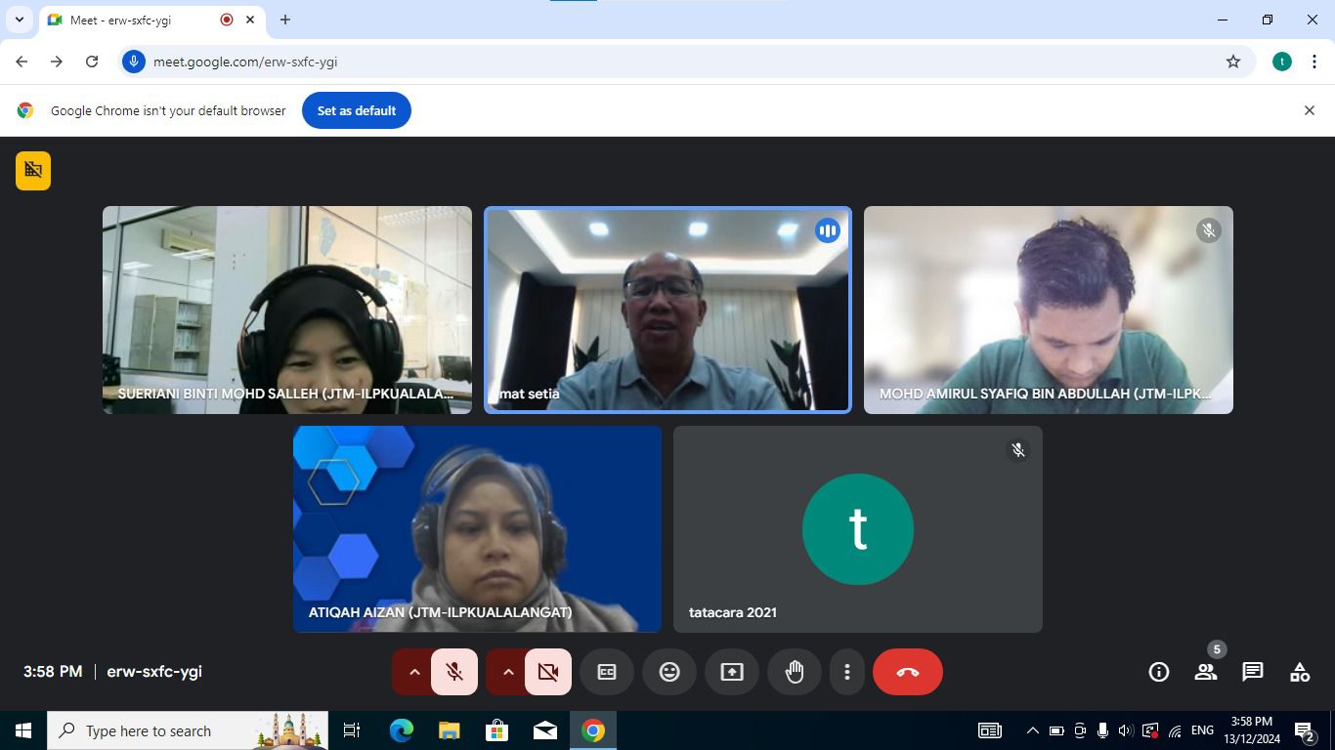The width and height of the screenshot is (1335, 750).
Task: Open audio settings with the mic chevron
Action: coord(414,672)
